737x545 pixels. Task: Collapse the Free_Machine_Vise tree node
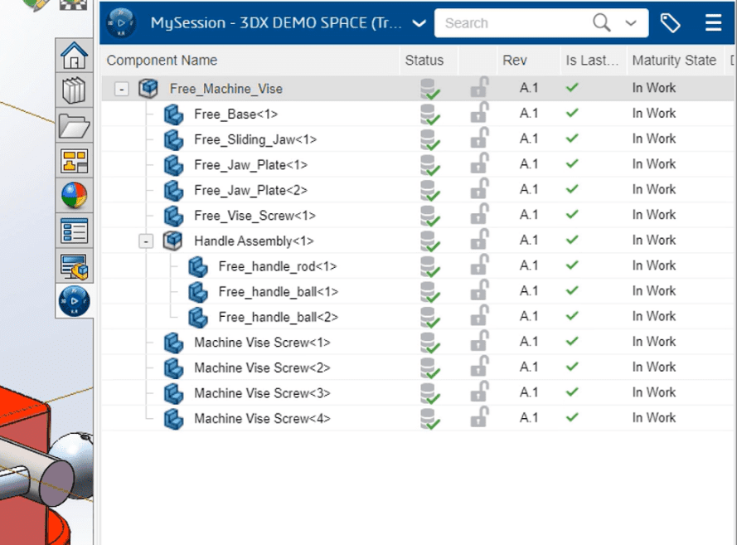click(x=122, y=89)
